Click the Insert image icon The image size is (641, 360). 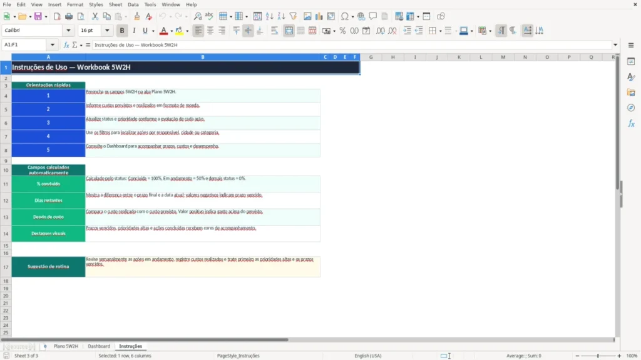[x=307, y=16]
